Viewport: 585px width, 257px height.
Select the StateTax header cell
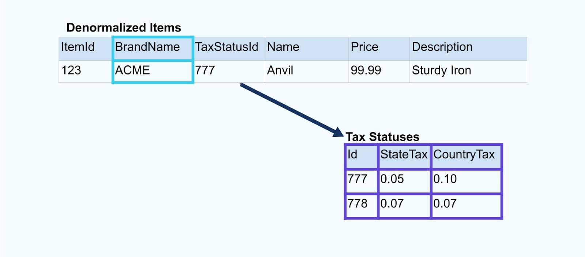(x=404, y=156)
